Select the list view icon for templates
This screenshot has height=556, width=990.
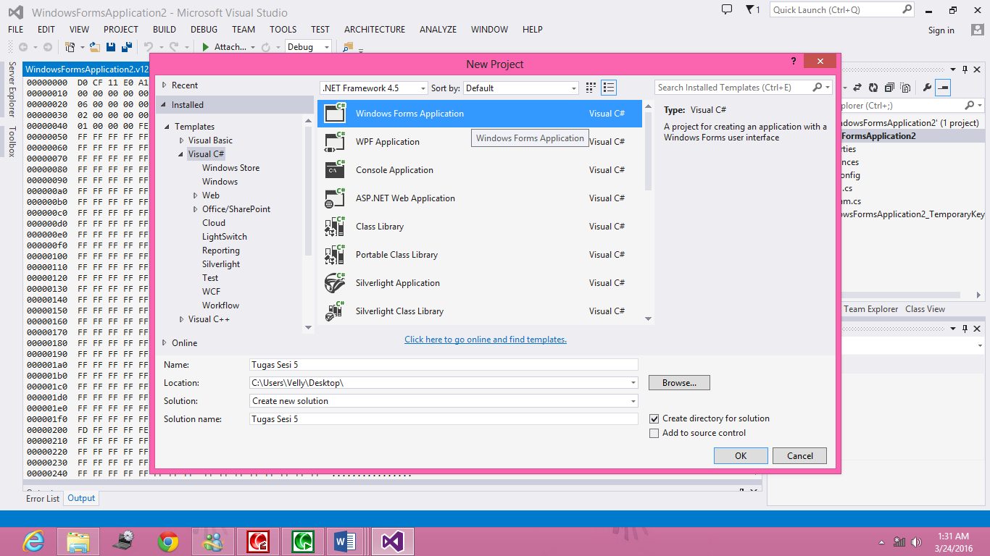(x=607, y=87)
